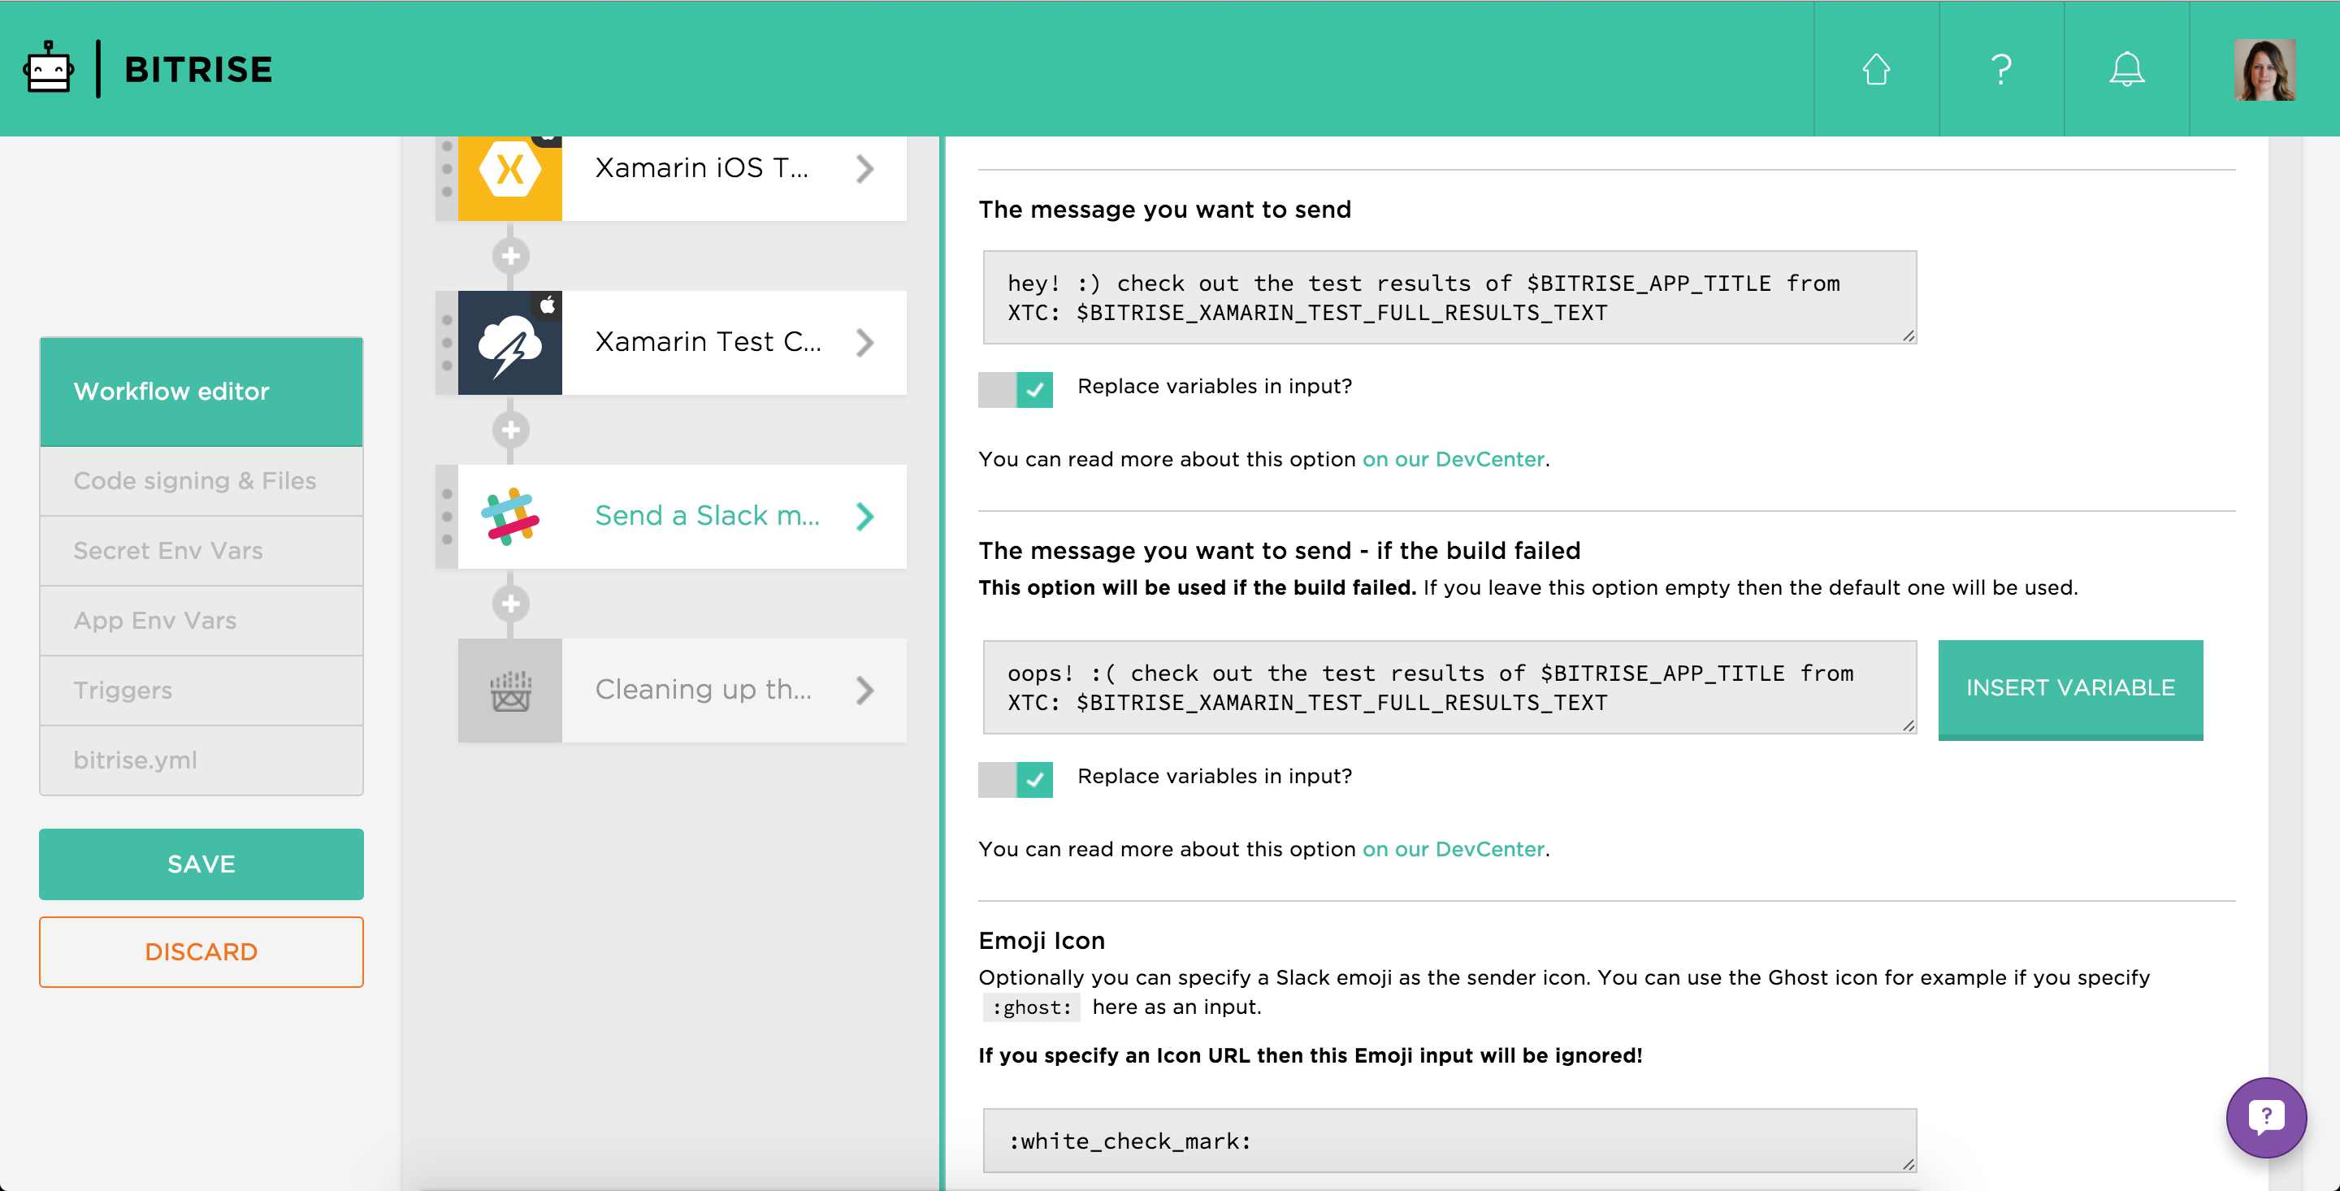Expand the Xamarin Test Cloud step chevron
Image resolution: width=2340 pixels, height=1191 pixels.
pyautogui.click(x=864, y=343)
